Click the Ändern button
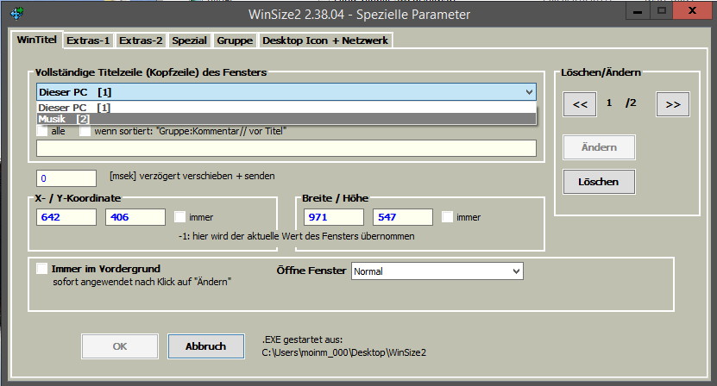 tap(599, 147)
